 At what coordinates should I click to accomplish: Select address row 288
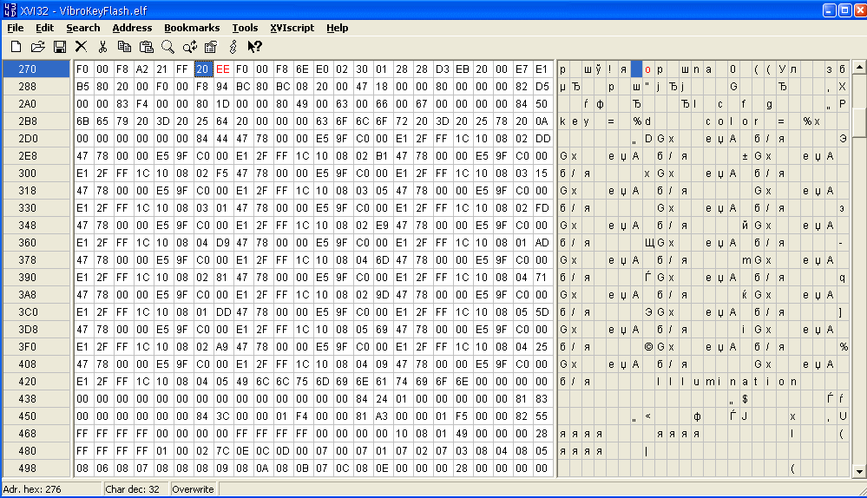tap(36, 86)
